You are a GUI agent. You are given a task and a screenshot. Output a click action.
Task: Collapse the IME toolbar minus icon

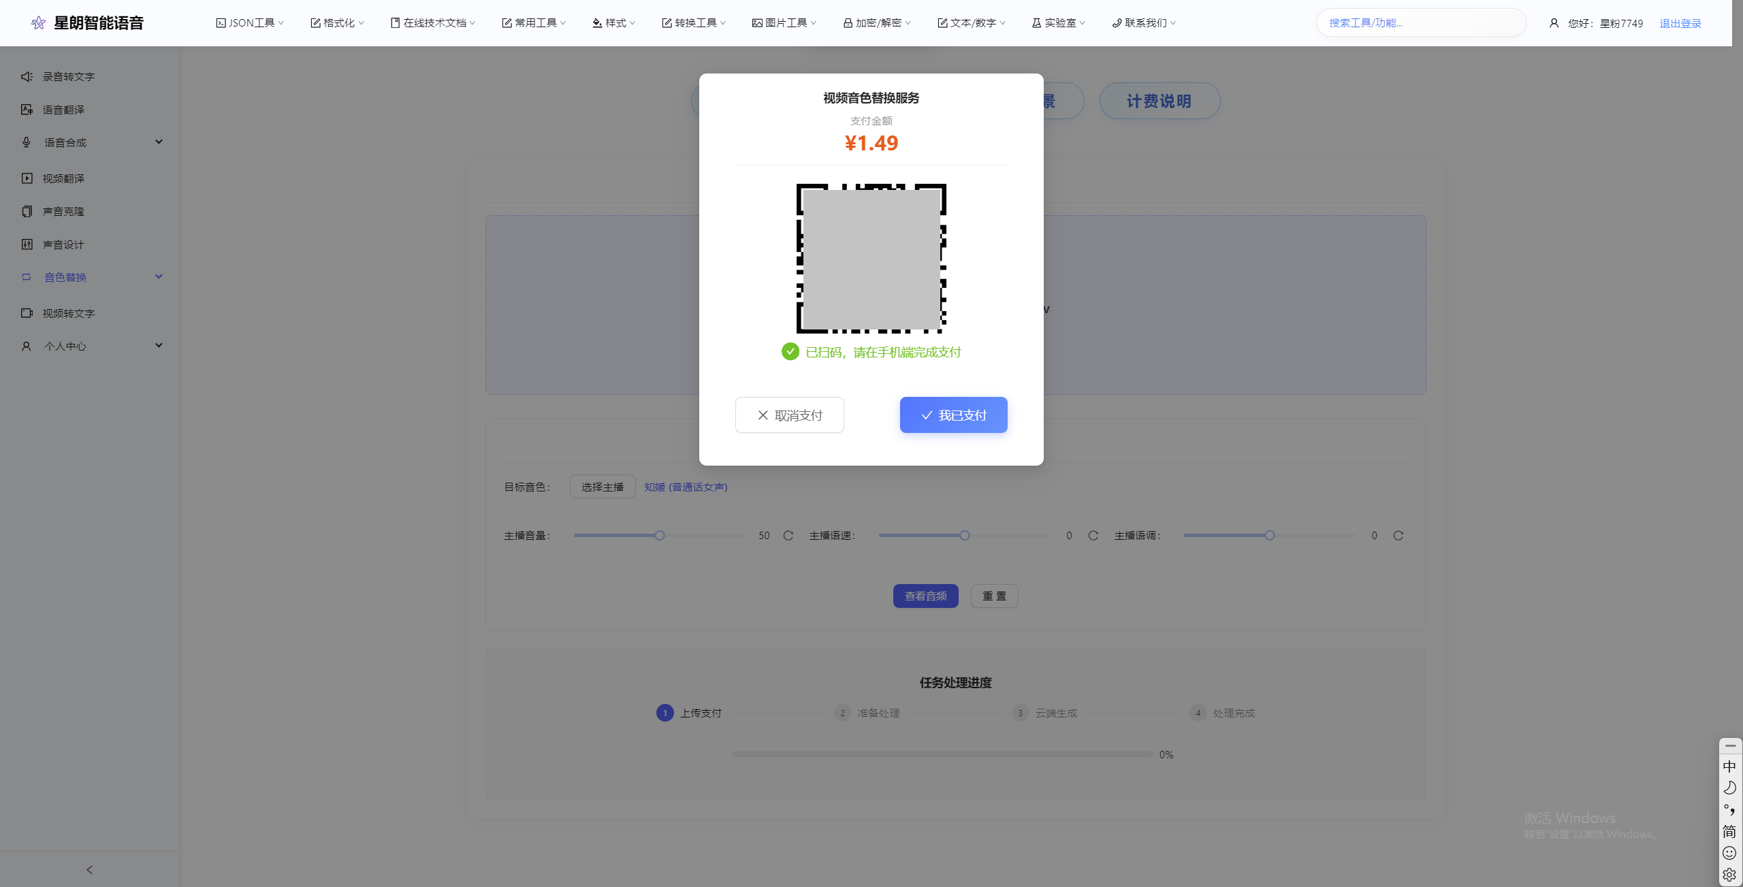point(1730,746)
